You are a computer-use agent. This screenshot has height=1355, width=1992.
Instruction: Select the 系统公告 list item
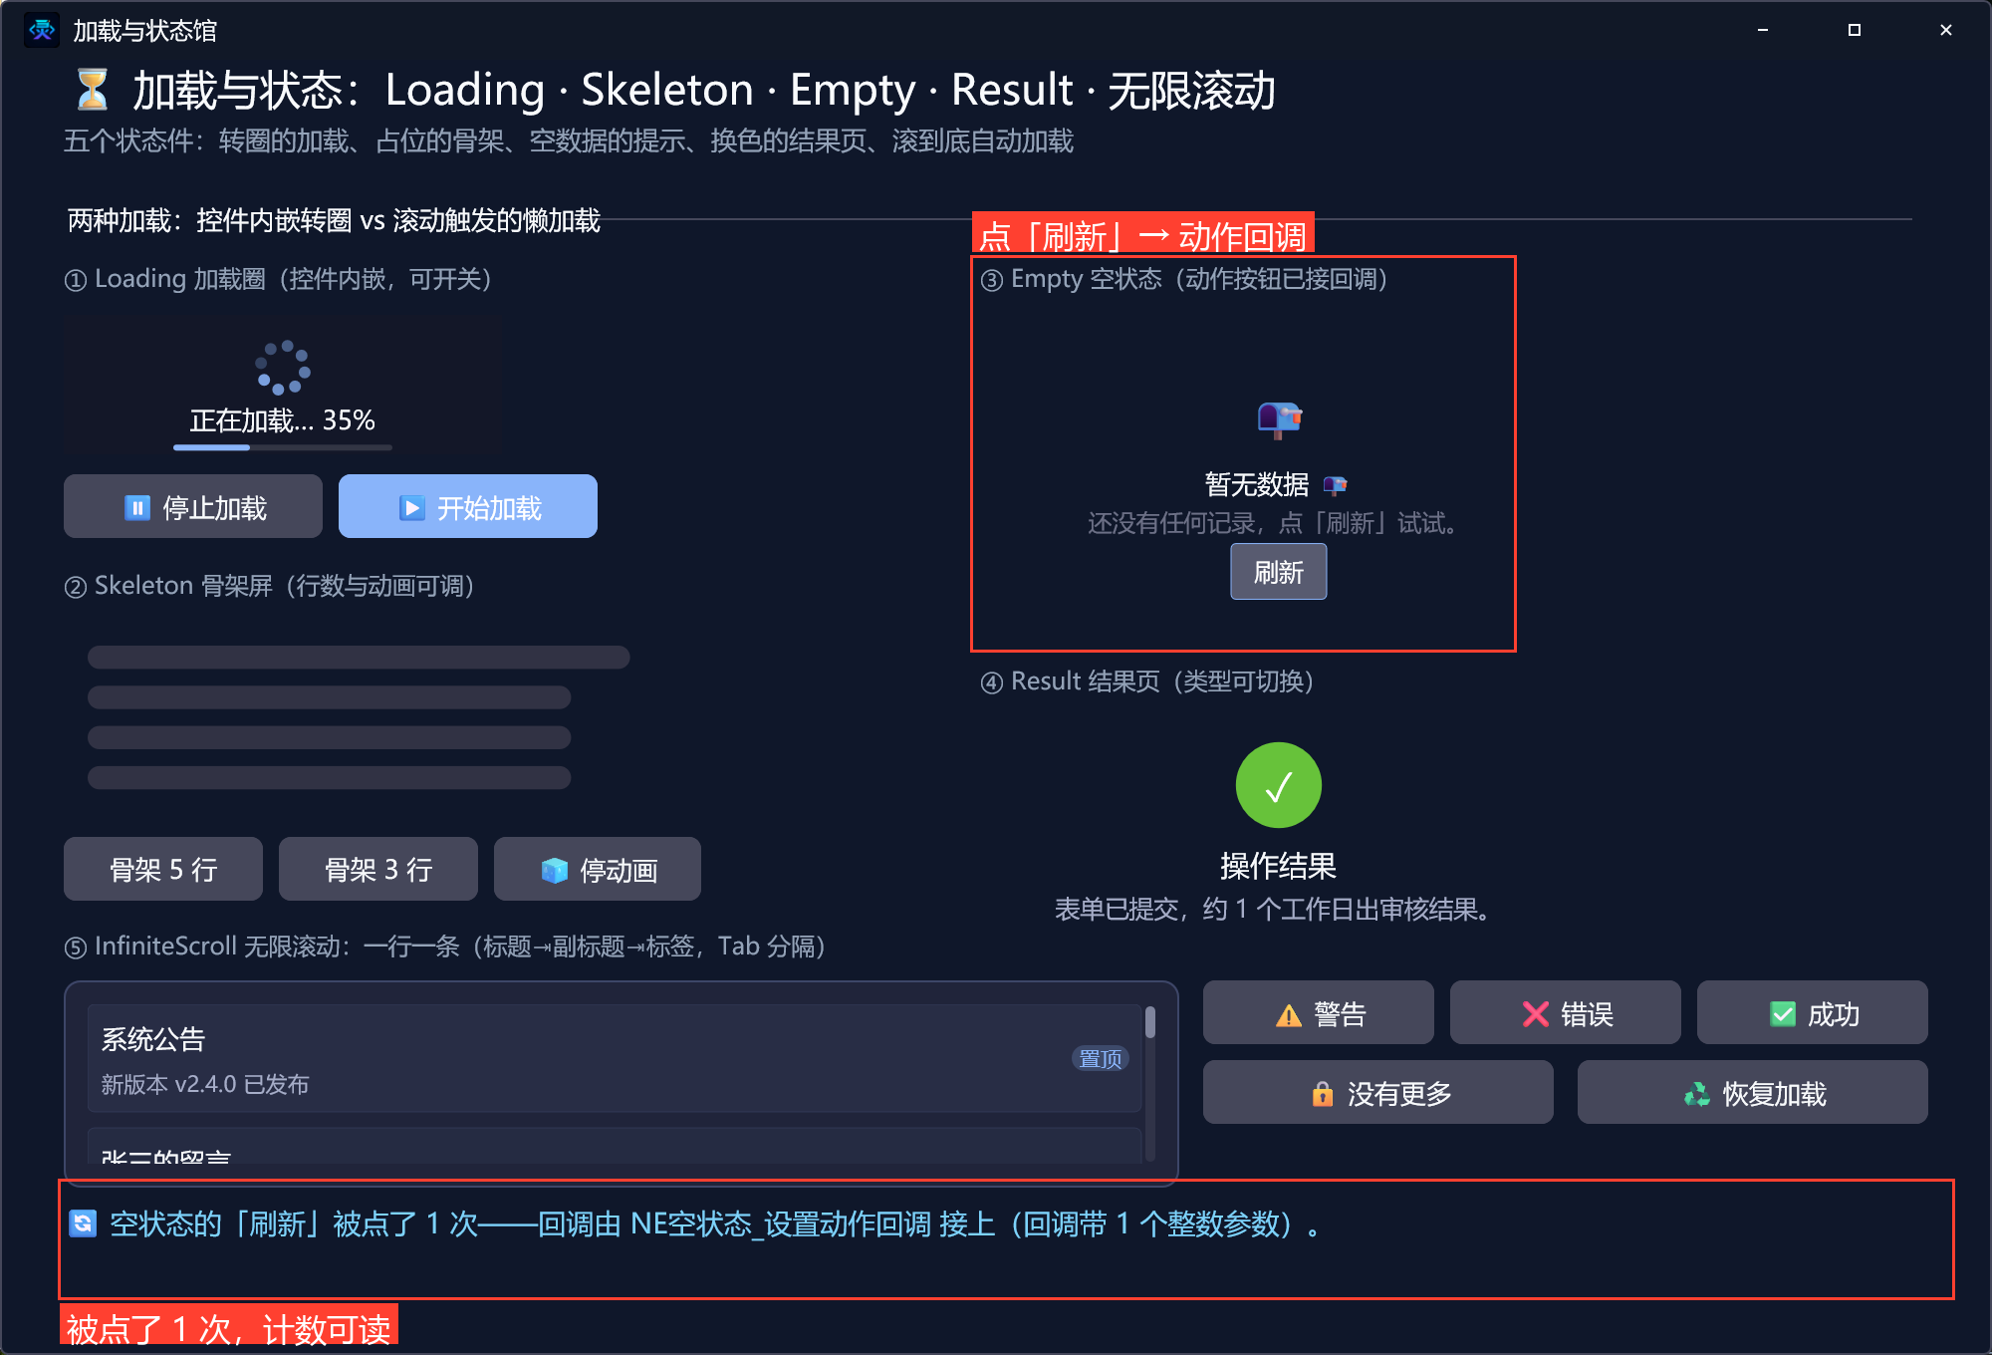(x=615, y=1059)
